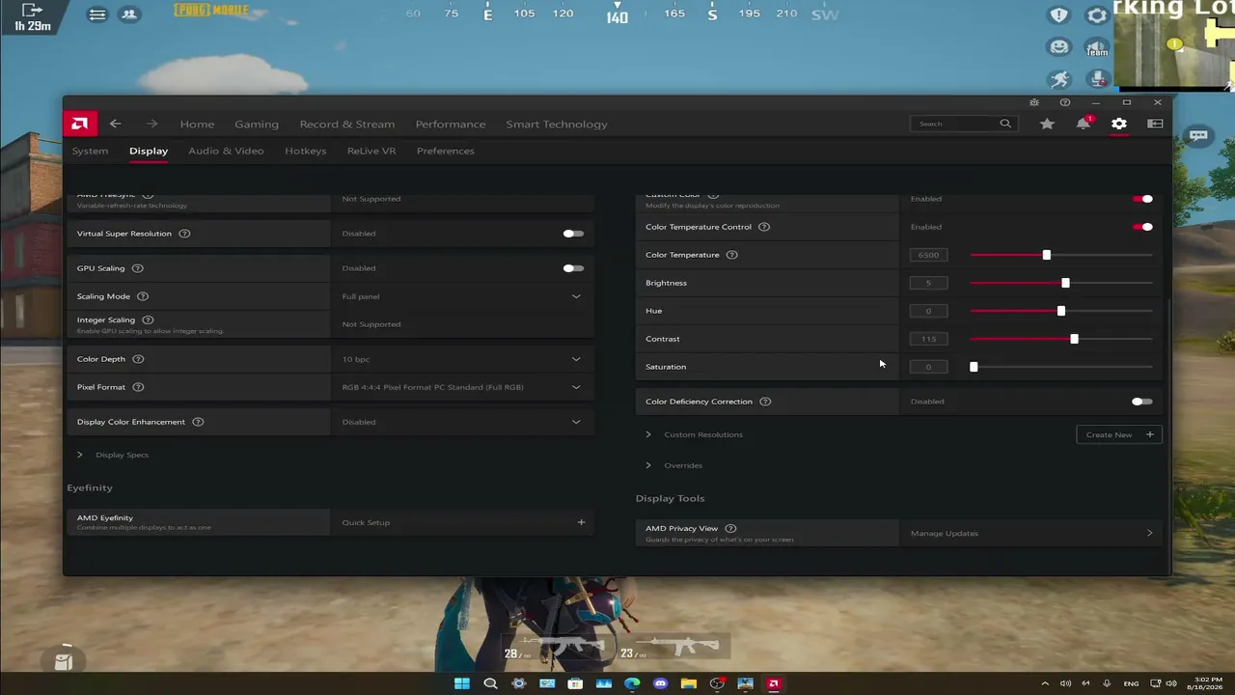Enable Virtual Super Resolution toggle
The image size is (1235, 695).
(x=573, y=234)
